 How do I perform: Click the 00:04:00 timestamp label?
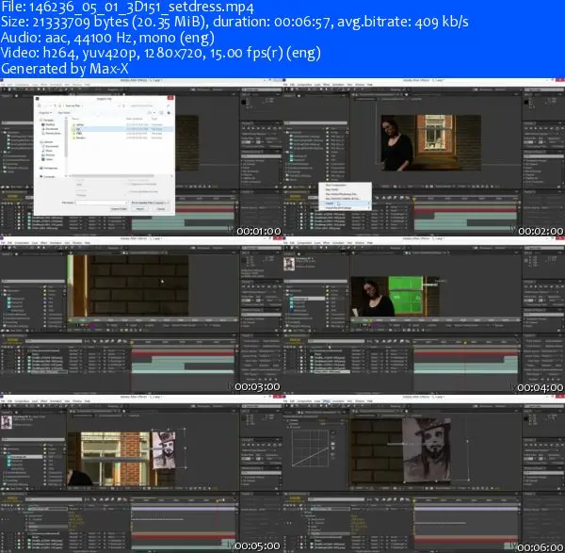[541, 387]
